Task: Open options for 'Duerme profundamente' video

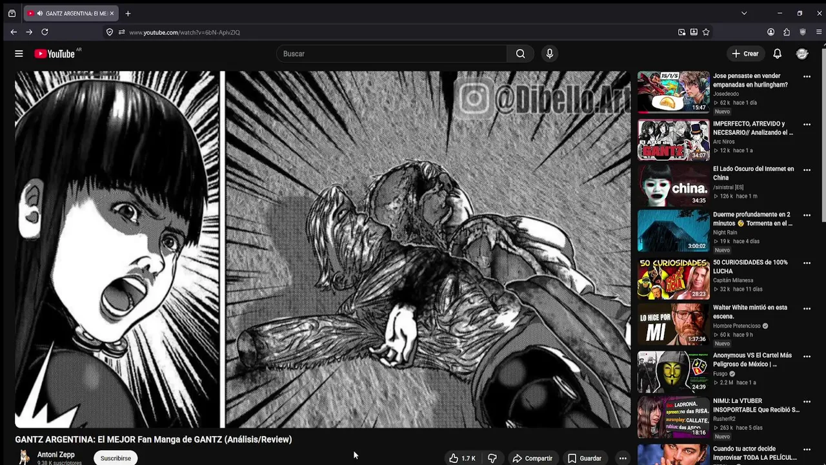Action: pyautogui.click(x=807, y=215)
